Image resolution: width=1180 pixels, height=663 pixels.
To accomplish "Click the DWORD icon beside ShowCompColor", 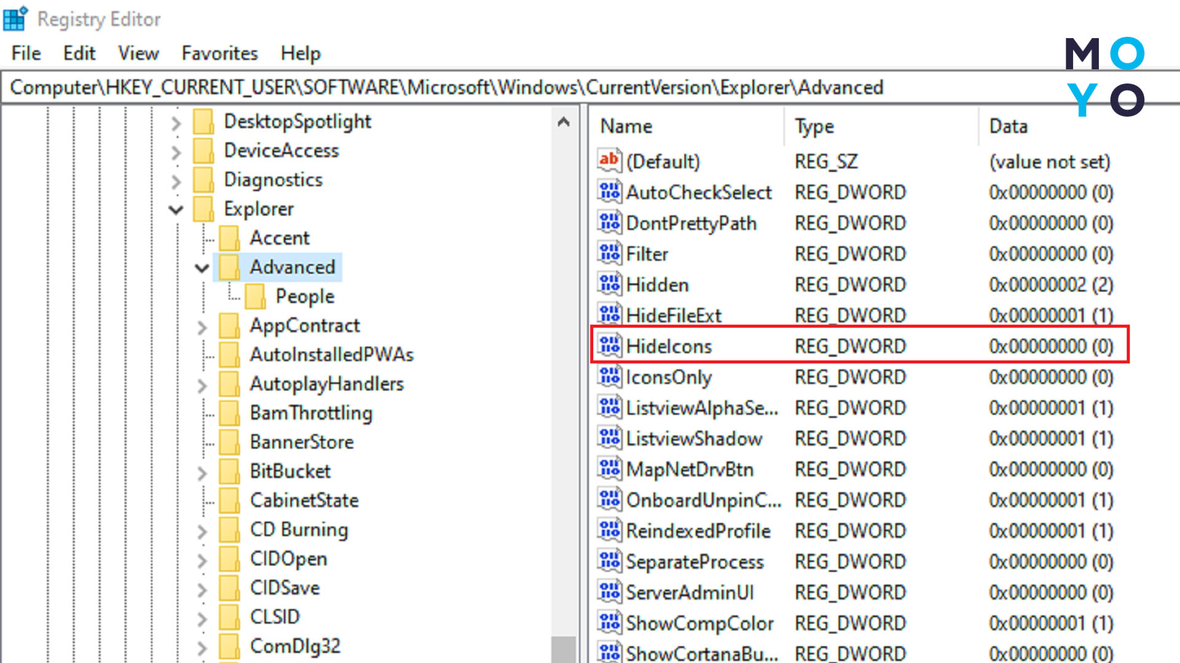I will tap(609, 622).
